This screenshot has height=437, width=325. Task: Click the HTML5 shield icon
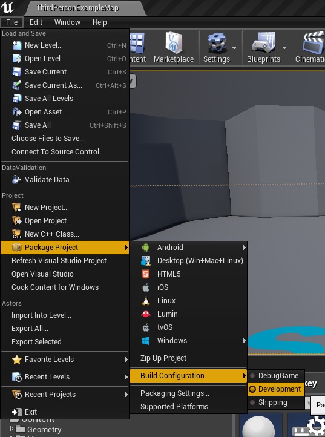pos(145,274)
